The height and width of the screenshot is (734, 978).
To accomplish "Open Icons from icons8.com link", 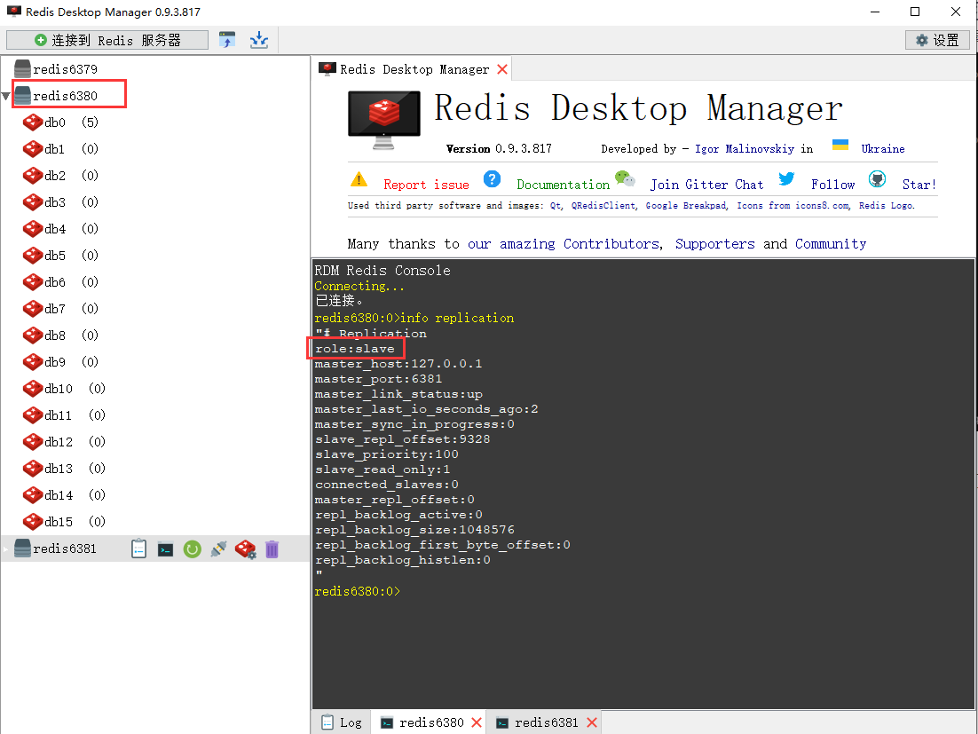I will (793, 206).
